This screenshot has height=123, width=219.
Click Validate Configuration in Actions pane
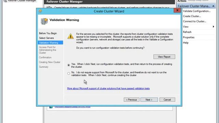197,11
